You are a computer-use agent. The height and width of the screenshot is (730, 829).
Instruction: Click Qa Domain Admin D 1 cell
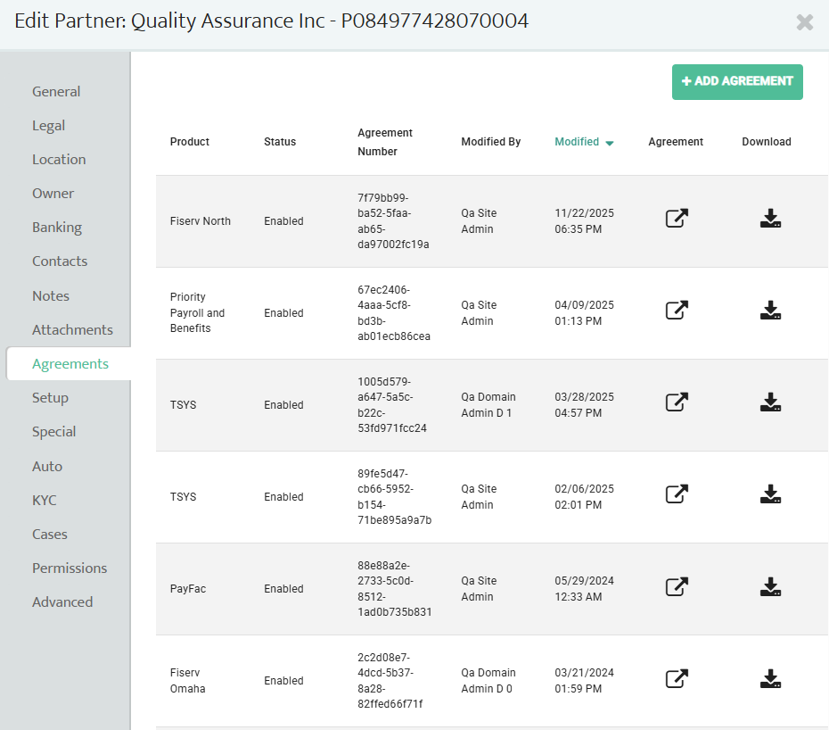(488, 404)
